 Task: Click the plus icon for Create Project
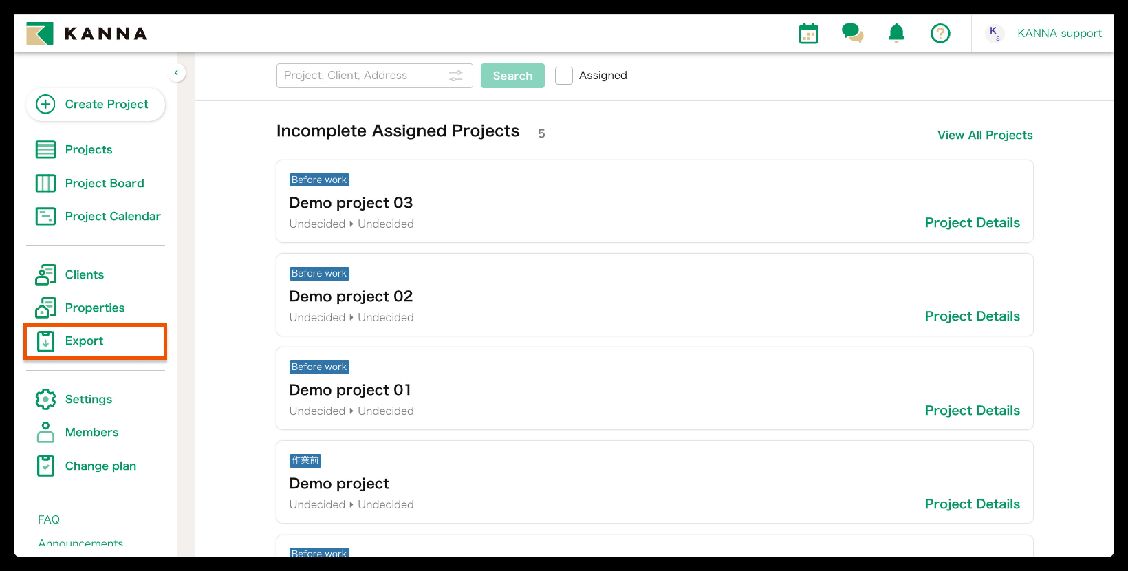click(x=45, y=104)
